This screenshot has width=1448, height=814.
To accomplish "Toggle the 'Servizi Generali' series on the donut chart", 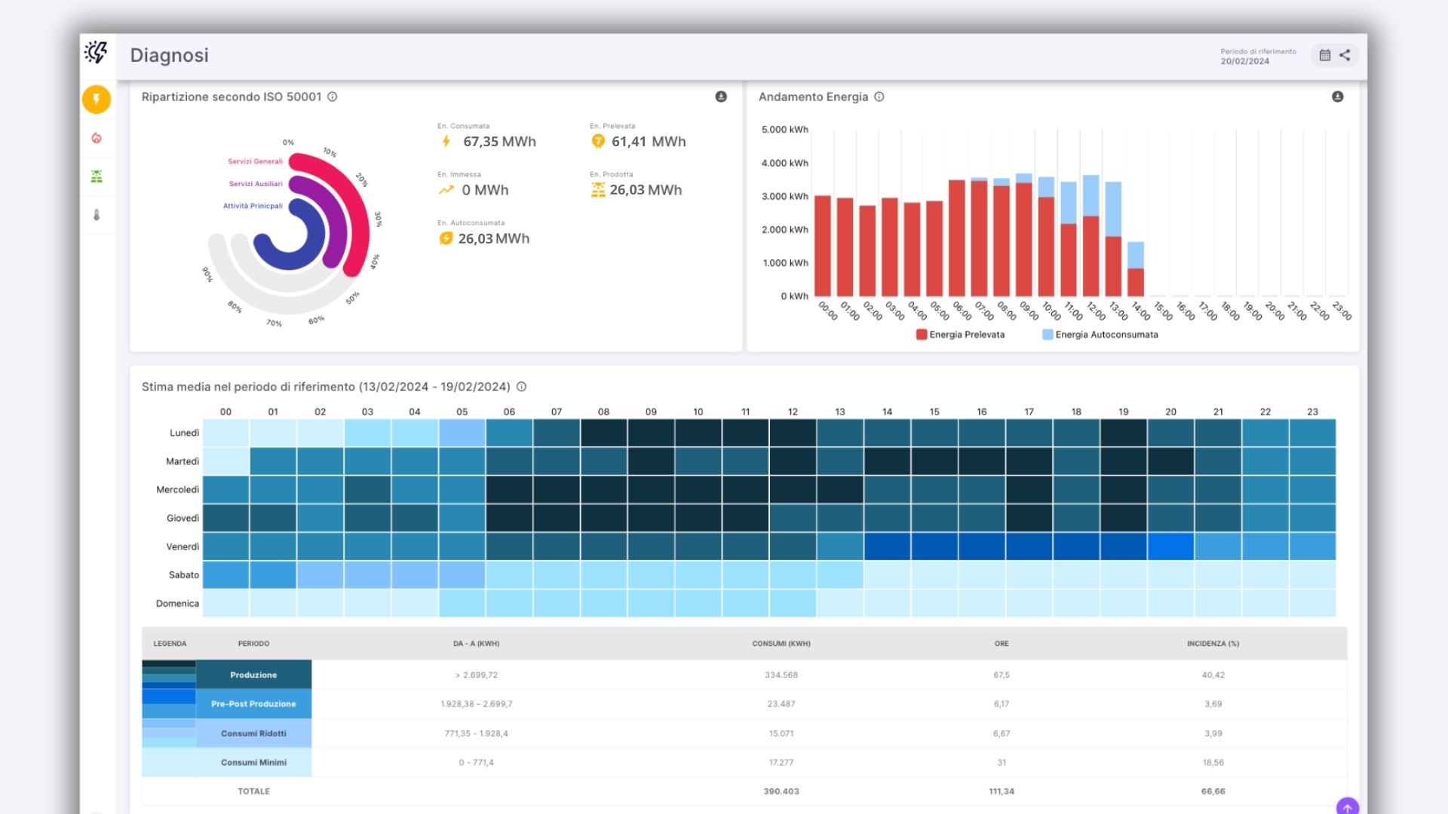I will coord(254,161).
